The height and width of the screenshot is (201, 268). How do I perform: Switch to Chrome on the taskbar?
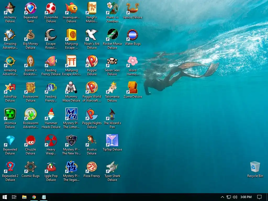34,197
